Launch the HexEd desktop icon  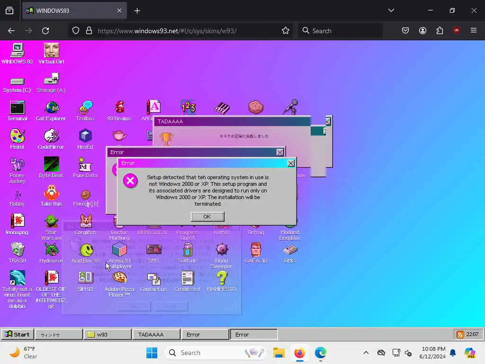pos(85,139)
